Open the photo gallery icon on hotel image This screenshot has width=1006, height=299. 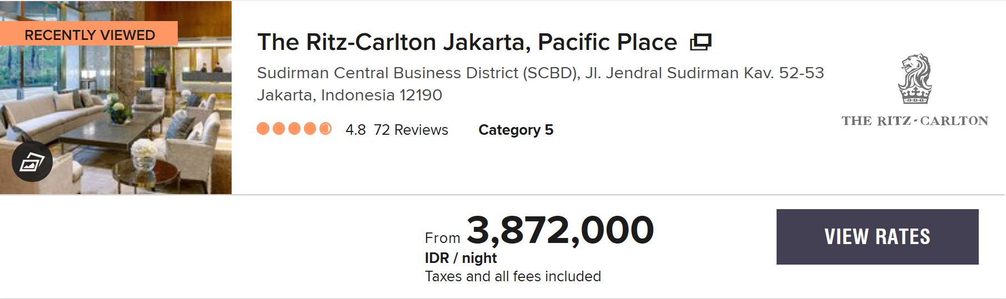pos(32,162)
